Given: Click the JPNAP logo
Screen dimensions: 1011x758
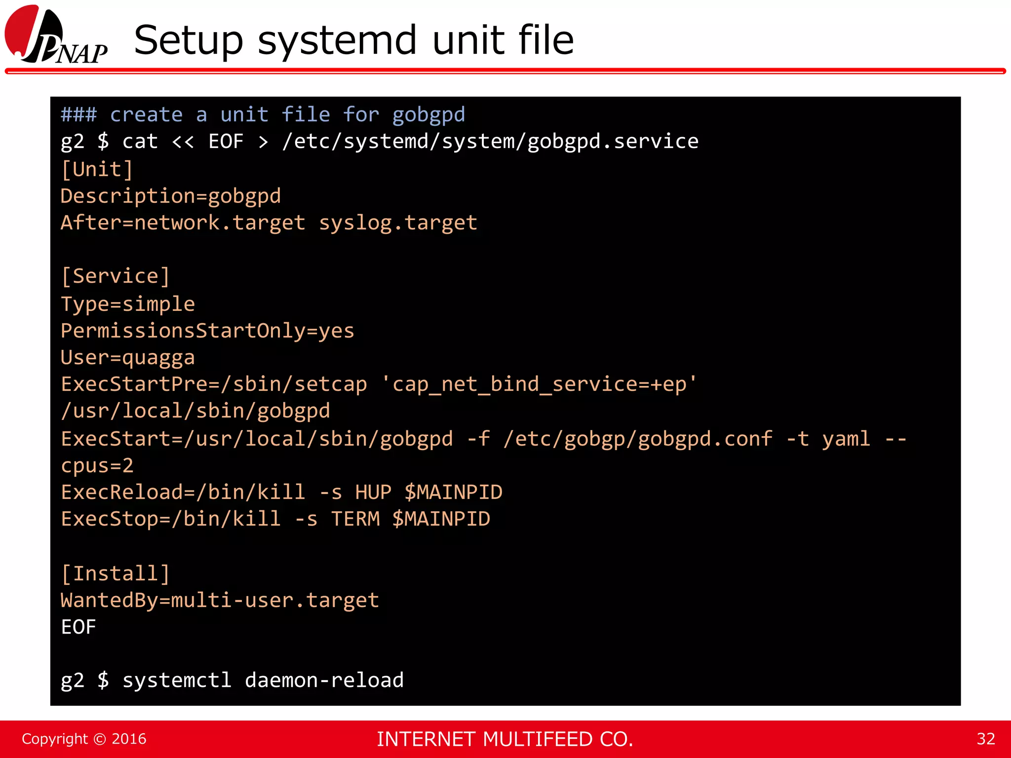Looking at the screenshot, I should [56, 35].
